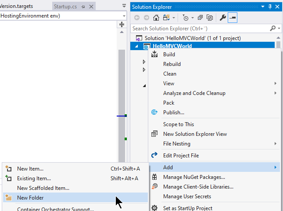Open the View submenu
This screenshot has height=211, width=283.
click(x=215, y=84)
